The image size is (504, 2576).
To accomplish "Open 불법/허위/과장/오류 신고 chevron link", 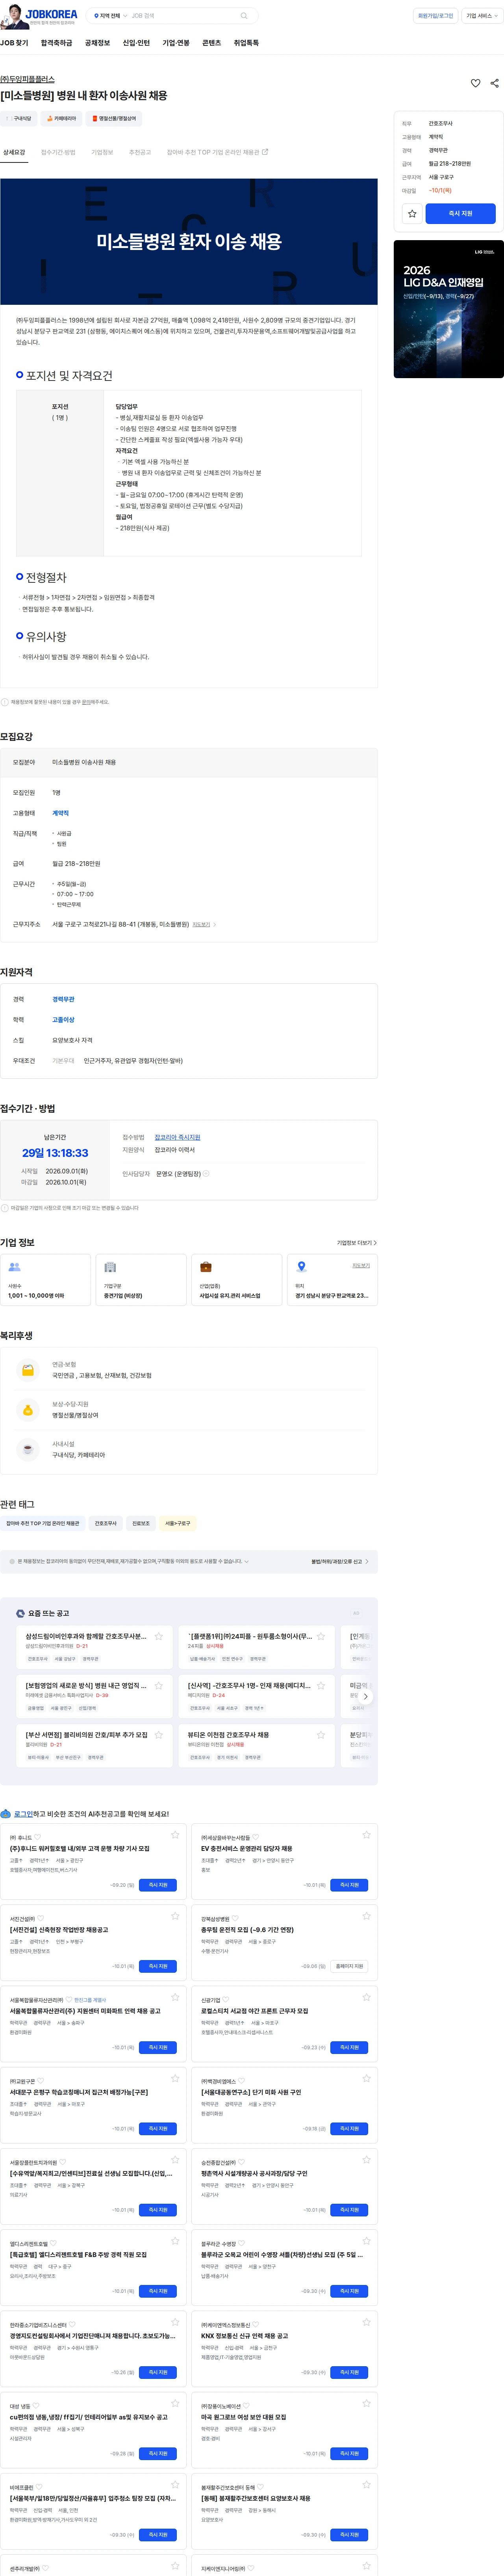I will 339,1561.
